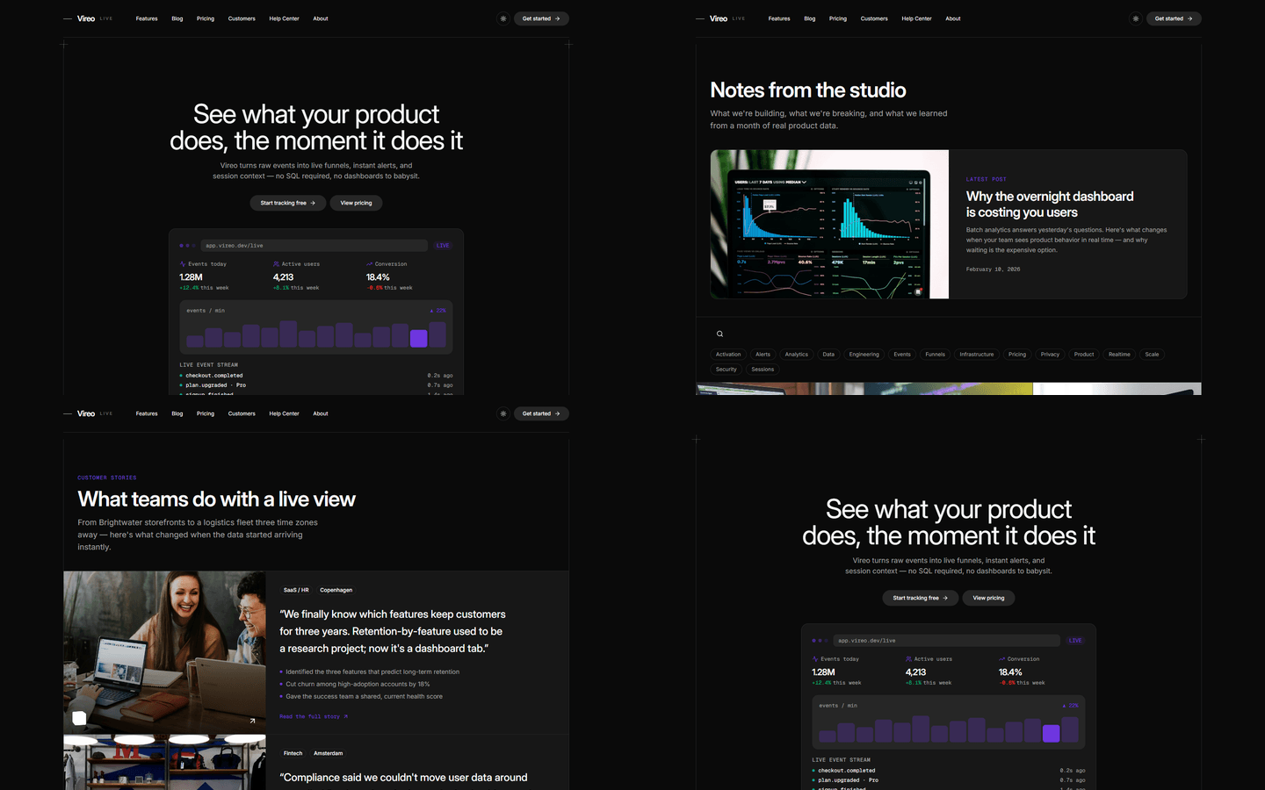This screenshot has height=790, width=1265.
Task: Open 'Why the overnight dashboard is costing you users' post
Action: pyautogui.click(x=1050, y=205)
